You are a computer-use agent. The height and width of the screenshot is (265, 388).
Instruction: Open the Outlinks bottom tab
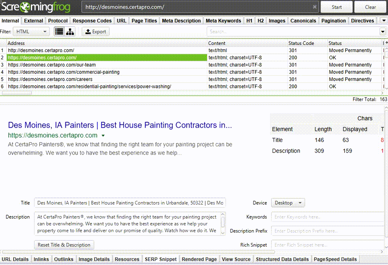(64, 259)
